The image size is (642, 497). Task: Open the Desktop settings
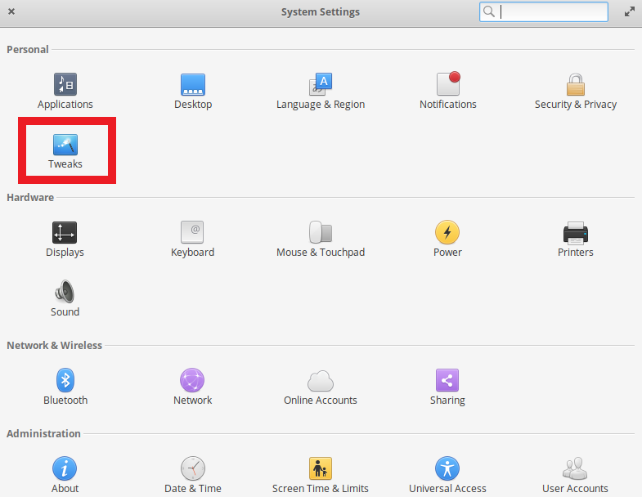(x=193, y=92)
